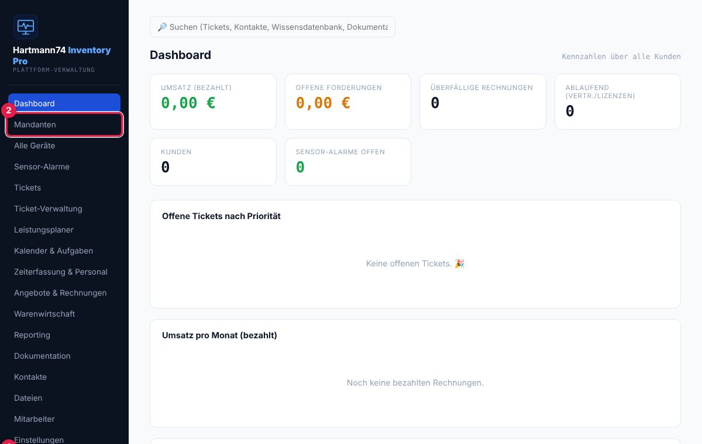Click the Hartmann74 monitor logo icon

[x=26, y=27]
